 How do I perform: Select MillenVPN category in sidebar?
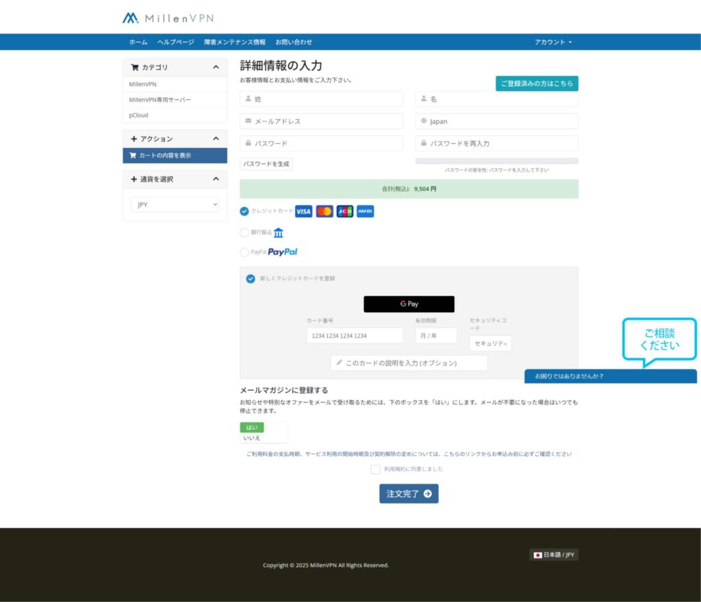pos(175,84)
